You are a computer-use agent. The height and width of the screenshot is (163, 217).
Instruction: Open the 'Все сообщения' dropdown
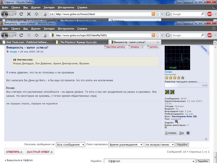71,145
